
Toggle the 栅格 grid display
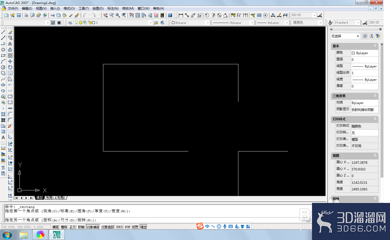[x=64, y=227]
